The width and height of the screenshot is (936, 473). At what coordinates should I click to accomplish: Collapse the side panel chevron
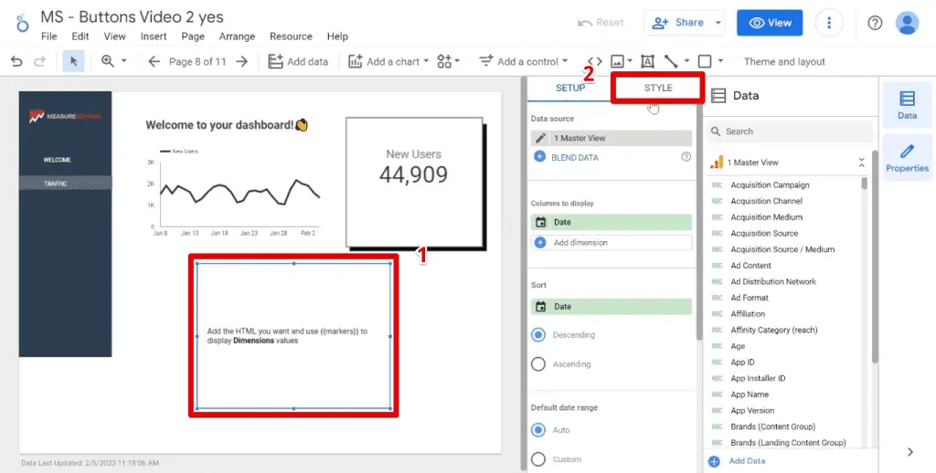pos(909,452)
